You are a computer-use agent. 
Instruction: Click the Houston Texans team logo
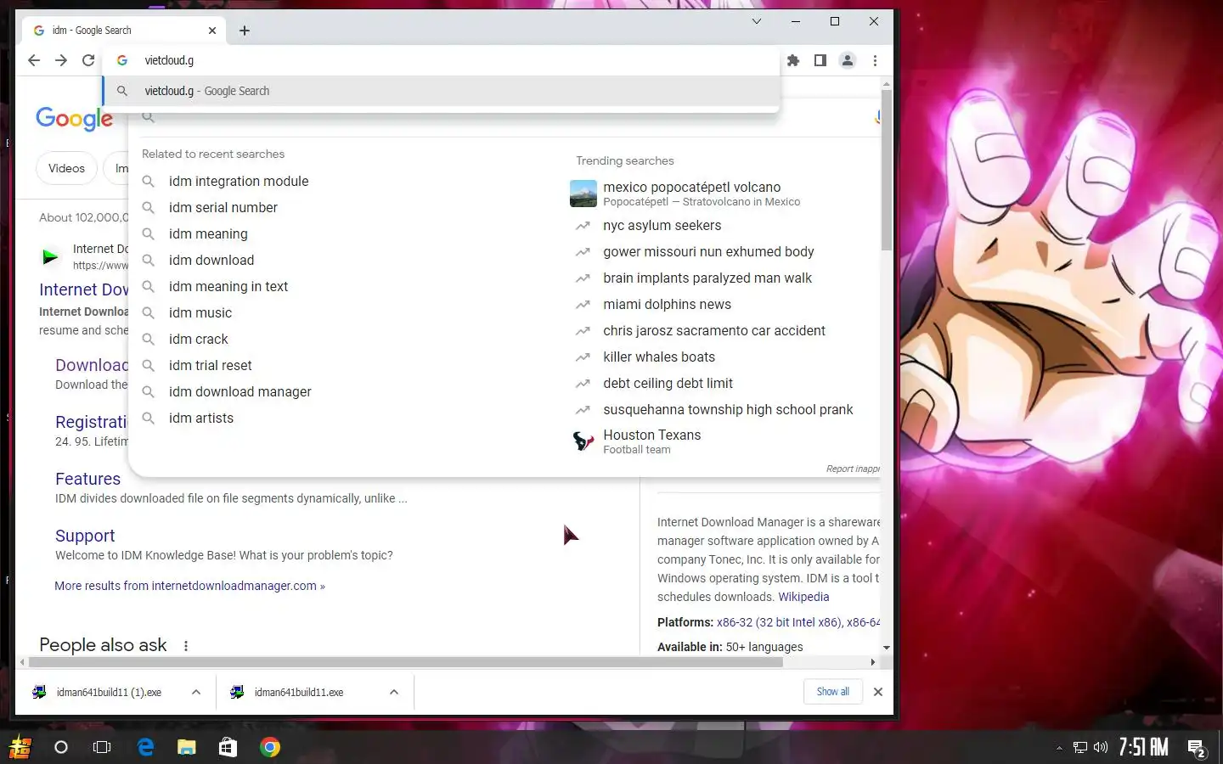583,441
